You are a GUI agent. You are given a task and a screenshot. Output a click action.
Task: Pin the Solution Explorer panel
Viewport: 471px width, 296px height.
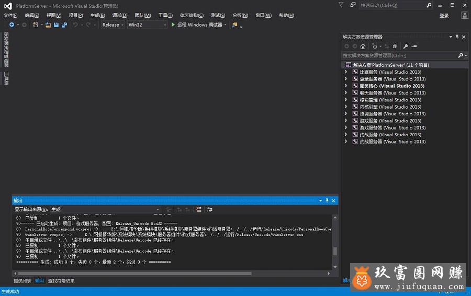[x=457, y=37]
